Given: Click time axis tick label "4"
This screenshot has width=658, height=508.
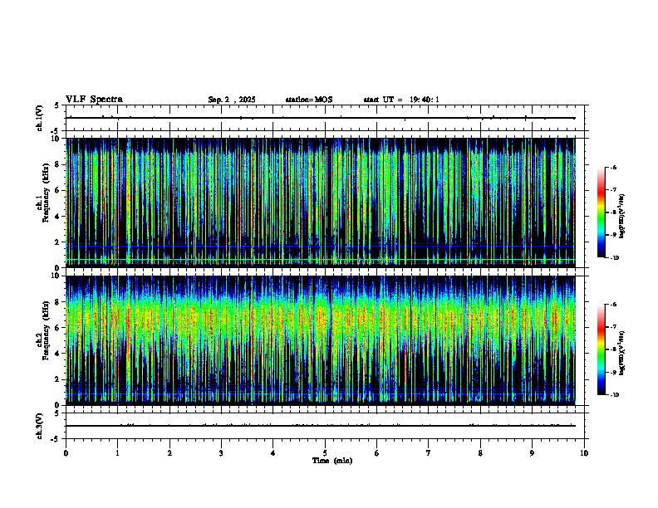Looking at the screenshot, I should pos(273,453).
